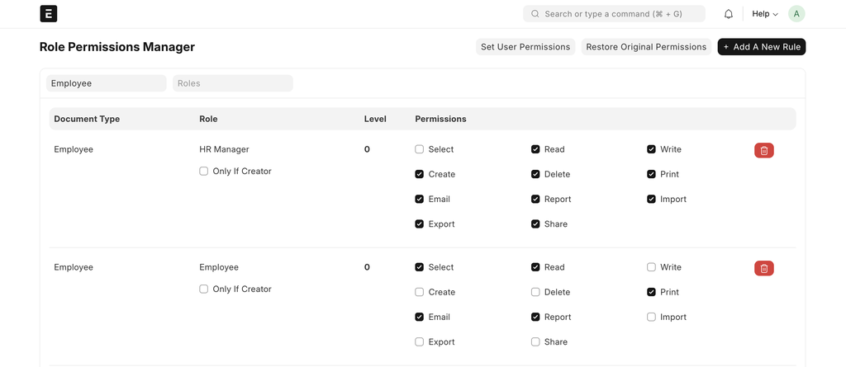Open the Employee document type selector
The image size is (846, 367).
pos(107,83)
